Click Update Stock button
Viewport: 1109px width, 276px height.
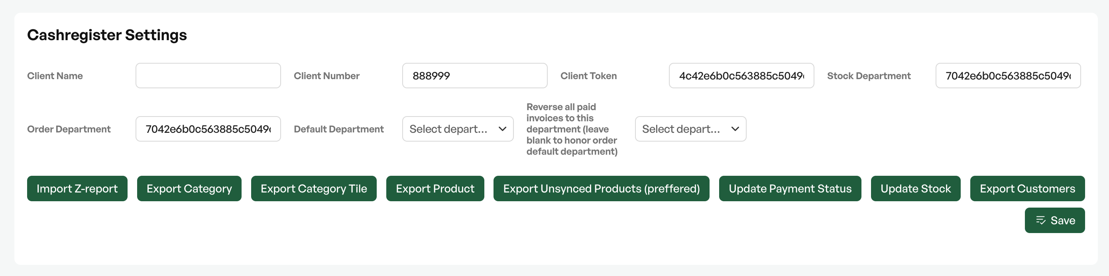click(915, 189)
